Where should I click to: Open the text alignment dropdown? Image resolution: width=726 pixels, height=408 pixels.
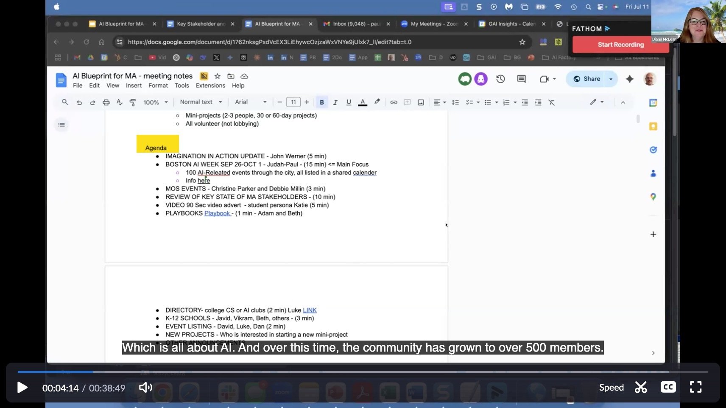[x=439, y=102]
